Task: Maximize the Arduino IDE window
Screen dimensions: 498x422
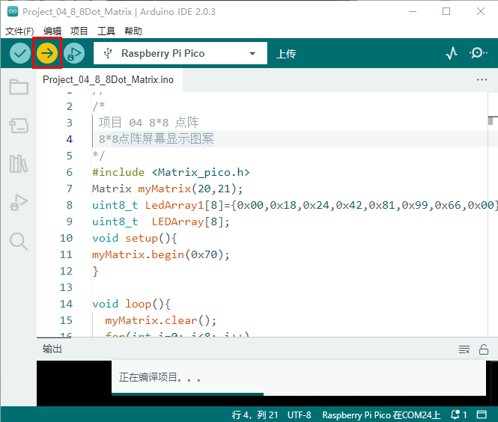Action: click(x=446, y=11)
